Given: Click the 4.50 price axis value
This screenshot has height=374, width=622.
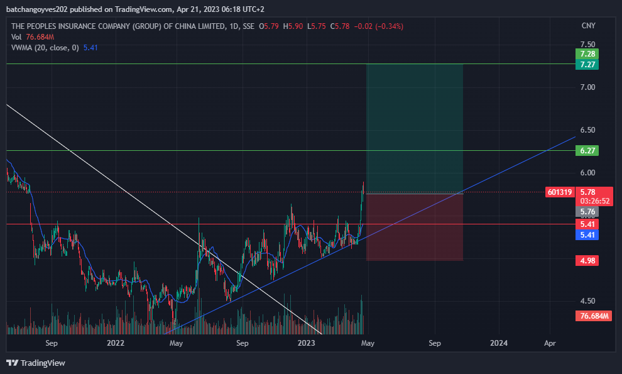Looking at the screenshot, I should [x=587, y=301].
